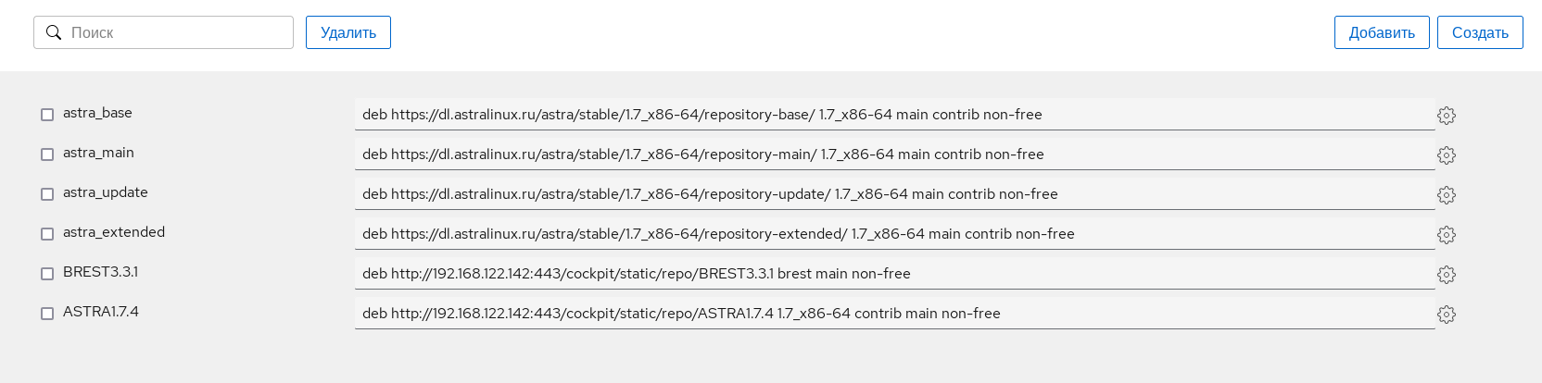Image resolution: width=1542 pixels, height=383 pixels.
Task: Click gear icon for astra_main repository
Action: coord(1446,155)
